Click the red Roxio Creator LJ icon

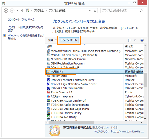click(x=49, y=92)
